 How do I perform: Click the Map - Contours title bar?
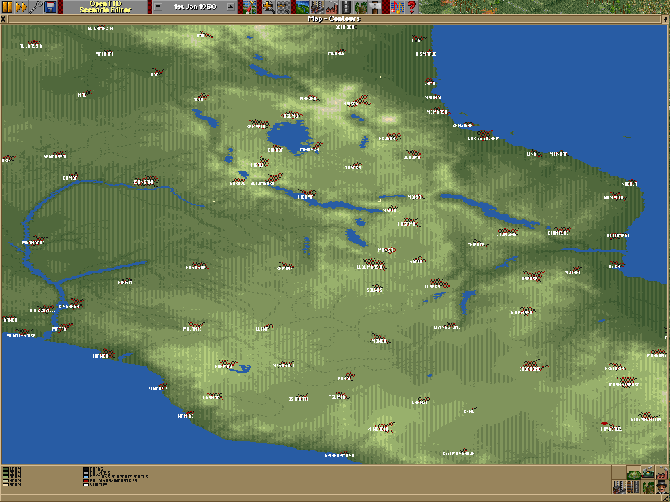coord(334,19)
